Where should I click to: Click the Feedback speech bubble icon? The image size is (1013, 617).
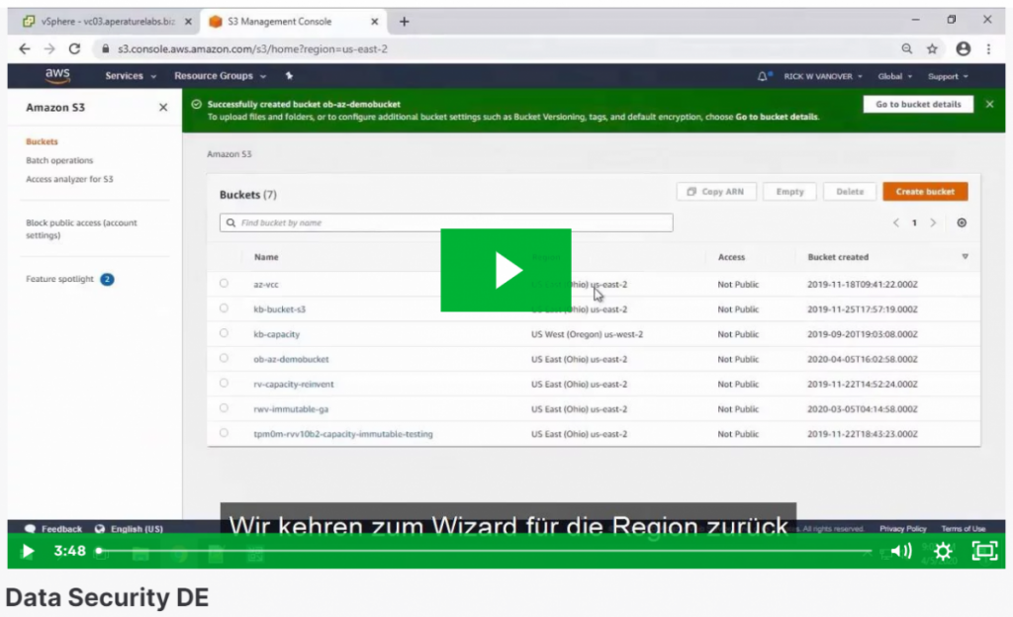click(30, 529)
